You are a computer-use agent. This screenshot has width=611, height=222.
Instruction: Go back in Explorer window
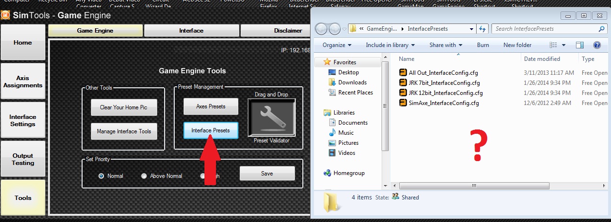coord(322,29)
